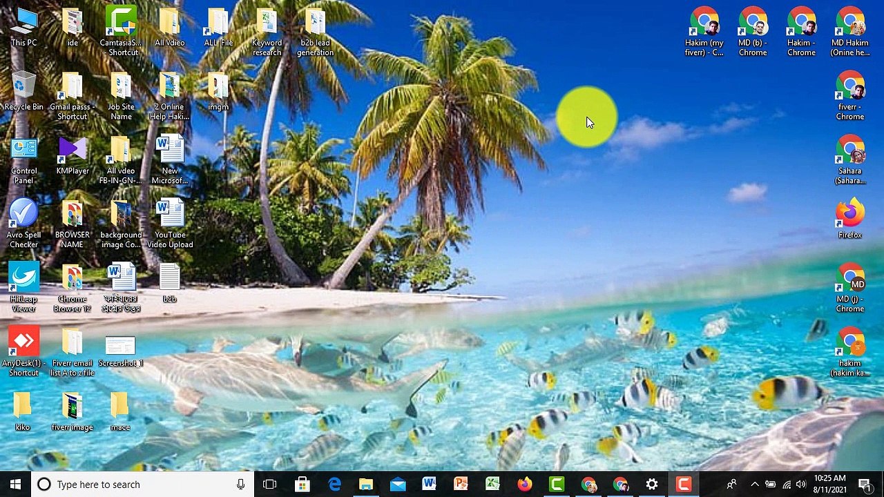The image size is (884, 497).
Task: Launch Excel from the taskbar
Action: 492,485
